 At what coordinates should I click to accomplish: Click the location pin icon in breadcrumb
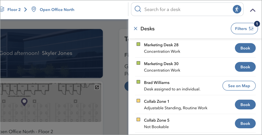[34, 9]
